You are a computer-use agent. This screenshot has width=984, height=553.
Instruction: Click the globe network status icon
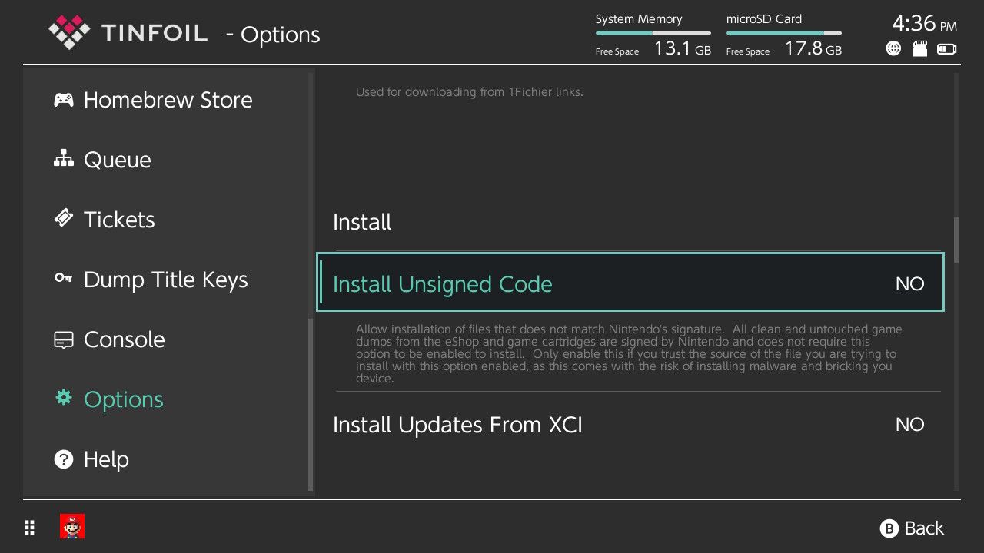click(x=893, y=49)
